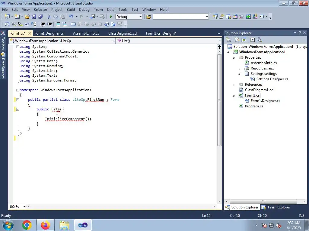Open the Debug menu
This screenshot has width=309, height=231.
pos(84,9)
